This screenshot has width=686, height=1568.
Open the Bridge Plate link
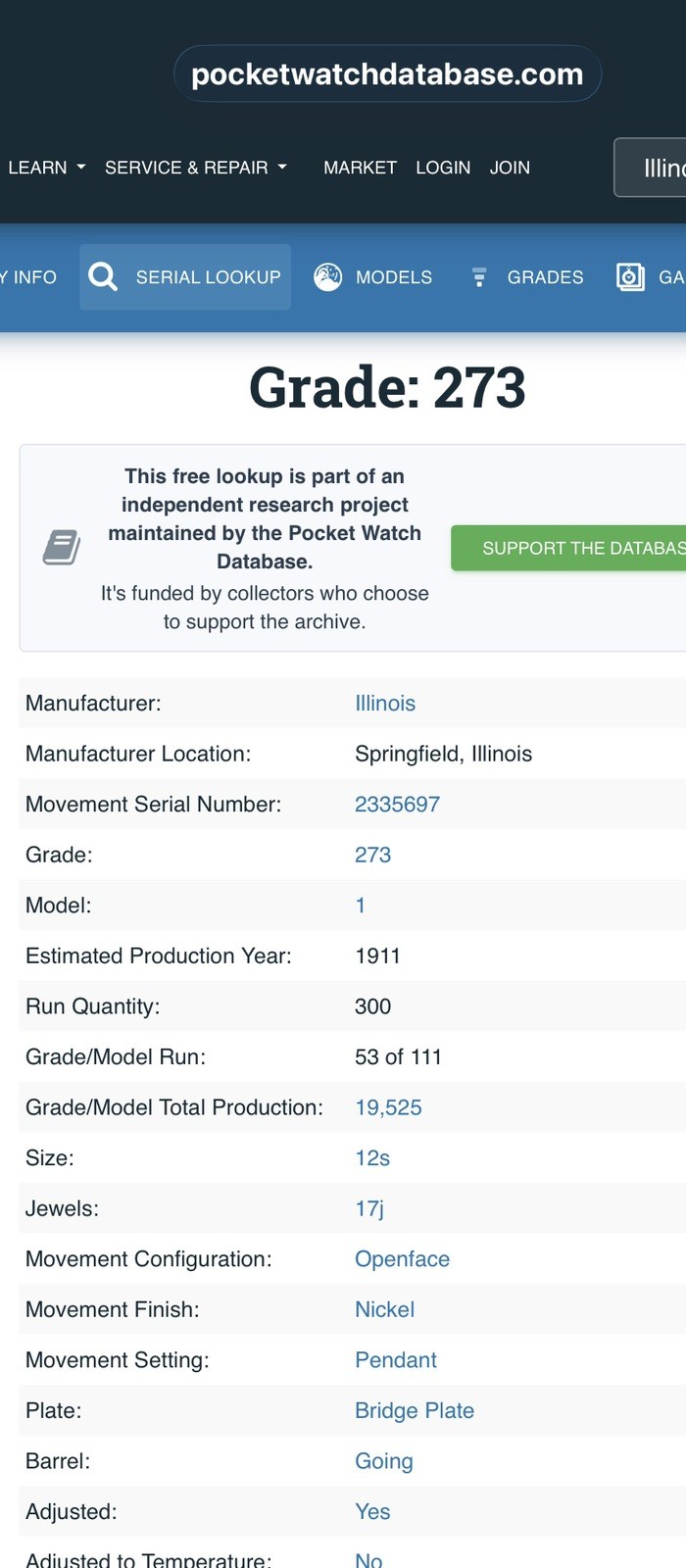[415, 1410]
